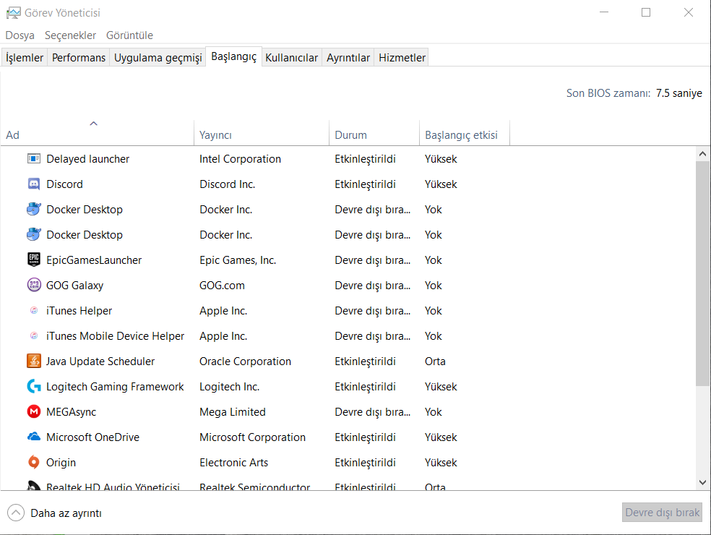Click the Electronic Arts publisher cell
711x535 pixels.
click(x=234, y=463)
